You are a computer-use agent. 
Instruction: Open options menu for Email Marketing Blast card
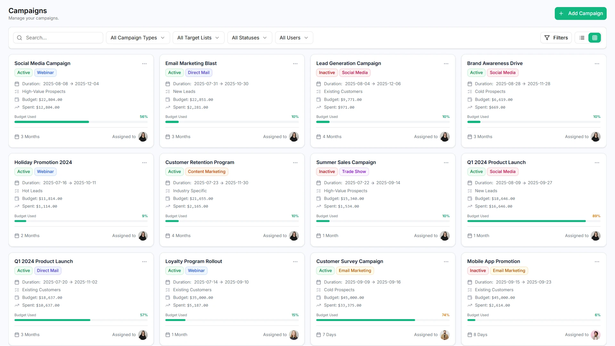295,64
